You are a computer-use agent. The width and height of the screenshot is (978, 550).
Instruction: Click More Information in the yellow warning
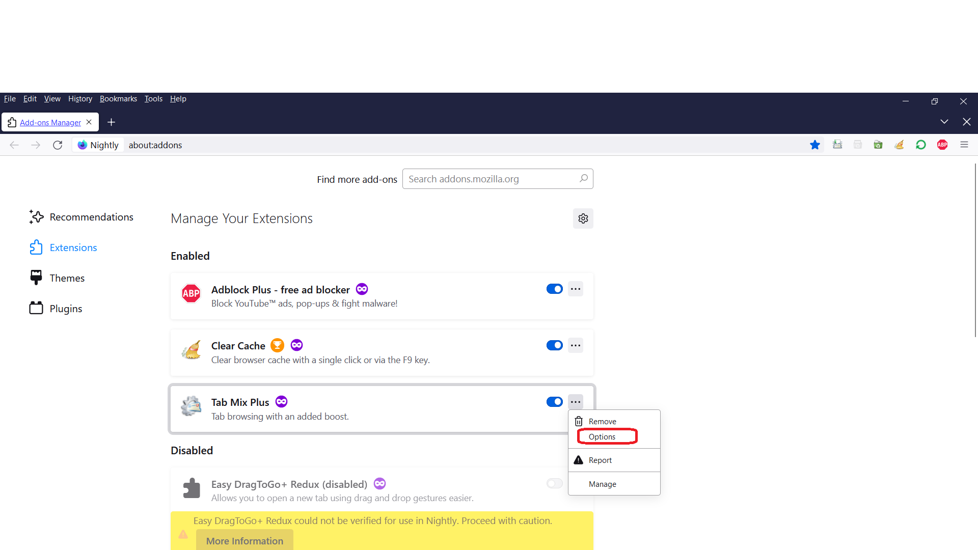(x=244, y=540)
